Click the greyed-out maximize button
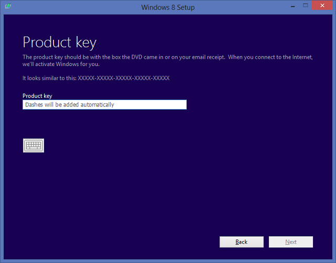Image resolution: width=336 pixels, height=263 pixels. (x=306, y=5)
